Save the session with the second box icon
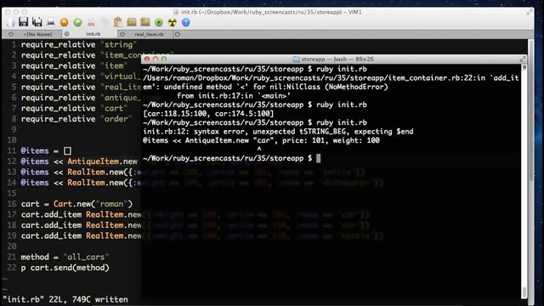The height and width of the screenshot is (306, 544). 145,23
